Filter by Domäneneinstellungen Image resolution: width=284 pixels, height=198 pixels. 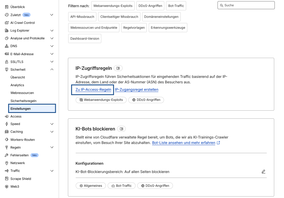click(x=161, y=17)
